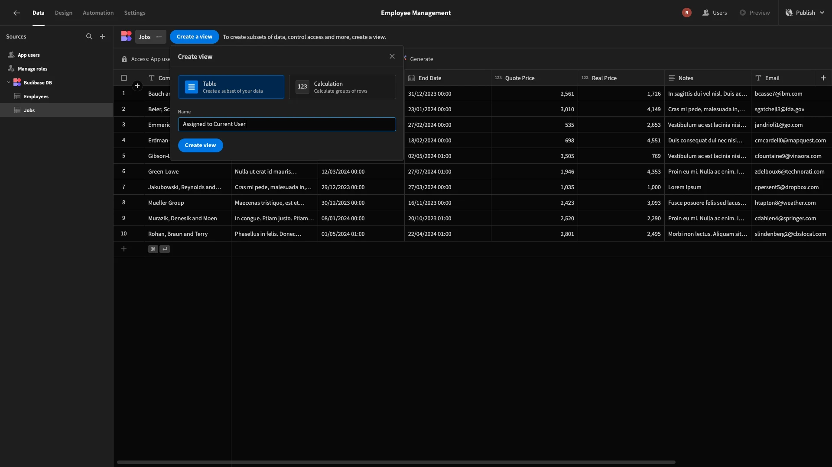Open Manage roles in sidebar
This screenshot has width=832, height=467.
point(56,69)
